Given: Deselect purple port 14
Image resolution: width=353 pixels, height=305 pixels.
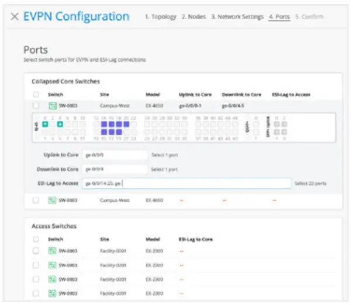Looking at the screenshot, I should tap(104, 124).
